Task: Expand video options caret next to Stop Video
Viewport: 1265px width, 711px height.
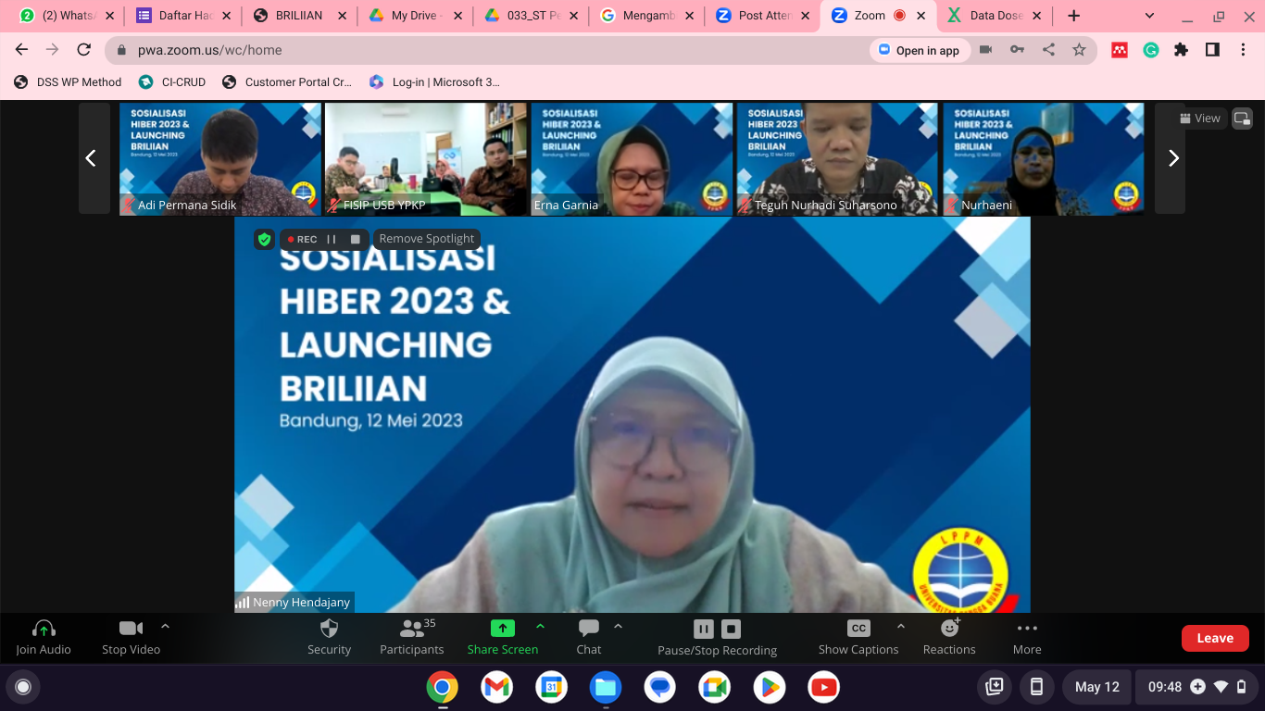Action: pyautogui.click(x=165, y=627)
